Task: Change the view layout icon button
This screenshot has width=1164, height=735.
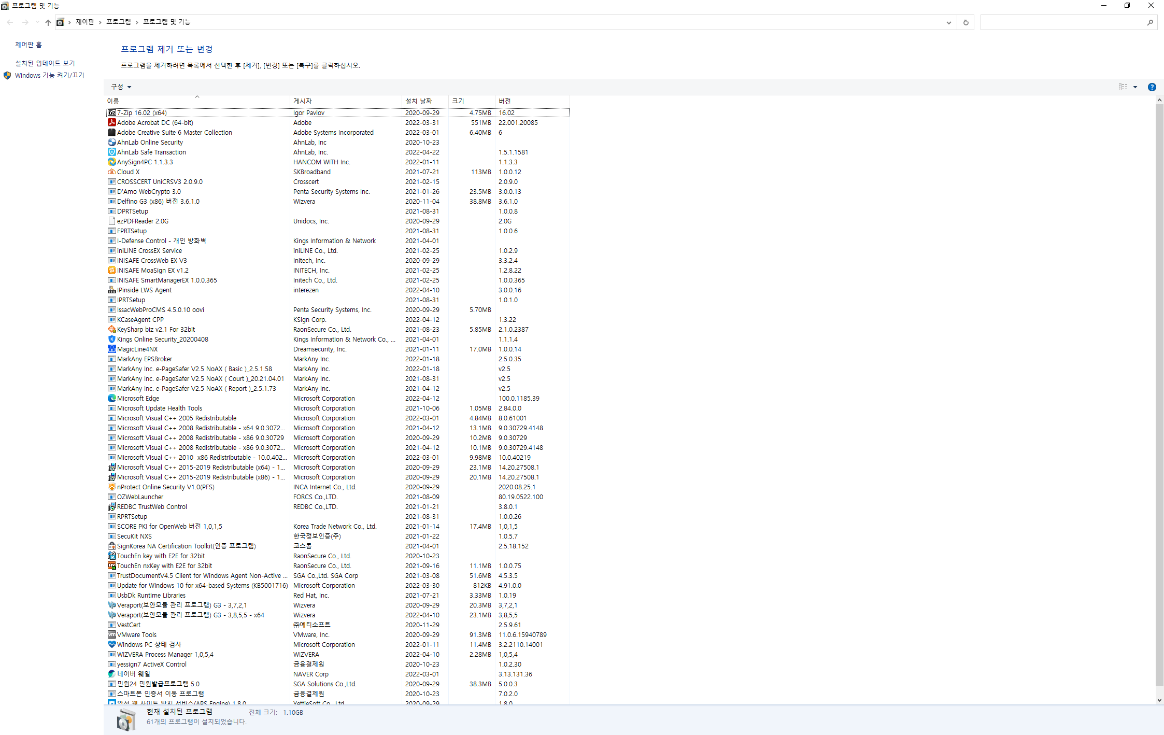Action: [x=1123, y=87]
